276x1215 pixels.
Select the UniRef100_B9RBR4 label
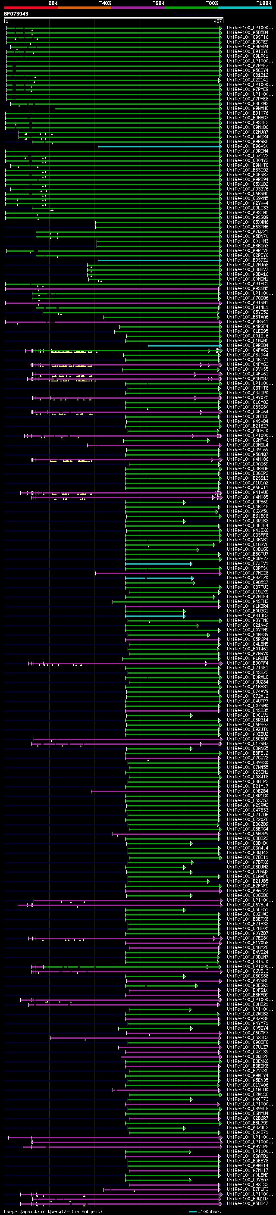tap(248, 47)
